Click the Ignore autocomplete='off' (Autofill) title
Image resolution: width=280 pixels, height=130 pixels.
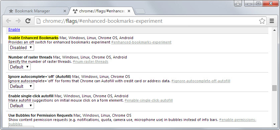click(x=40, y=77)
